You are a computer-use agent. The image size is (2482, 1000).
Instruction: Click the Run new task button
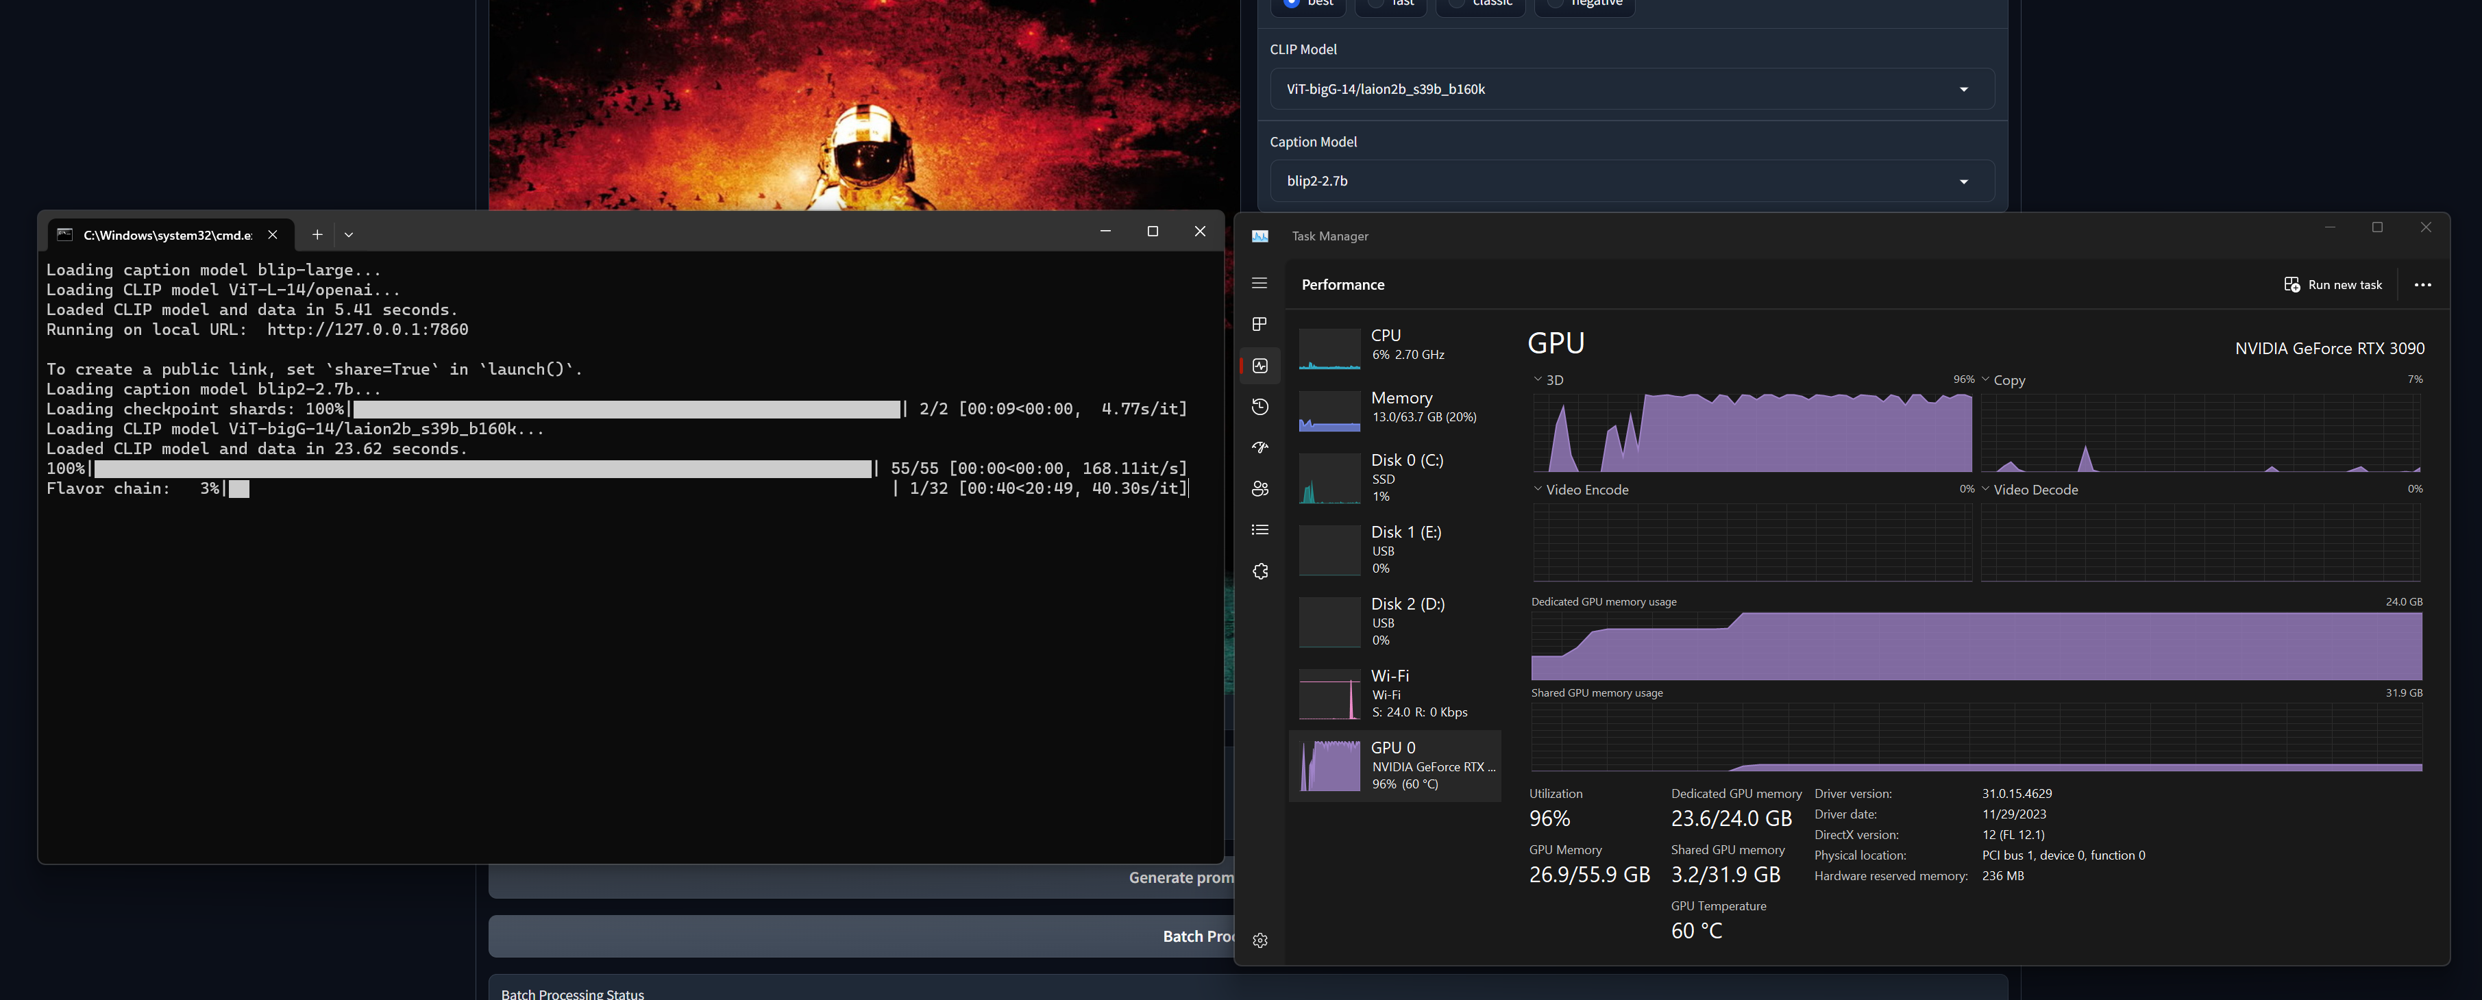click(2333, 284)
